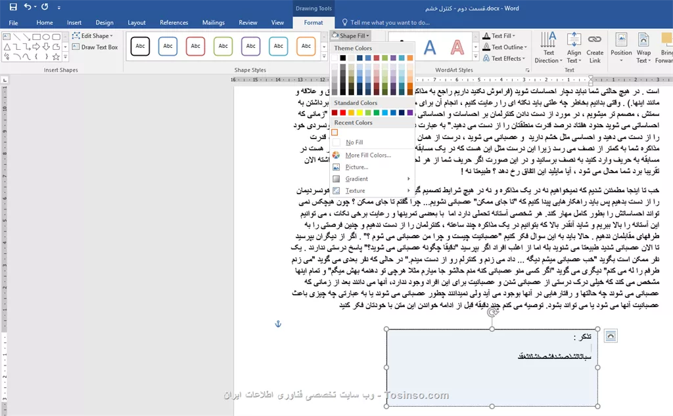This screenshot has width=673, height=416.
Task: Expand the WordArt Styles gallery
Action: click(476, 56)
